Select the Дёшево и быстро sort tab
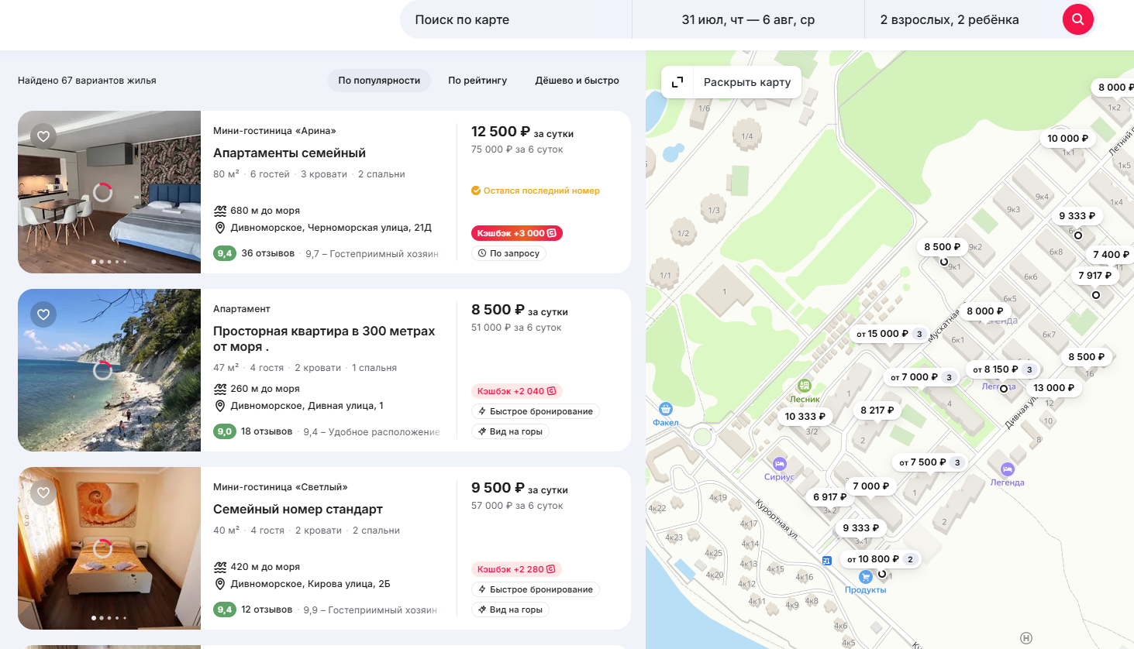 577,81
